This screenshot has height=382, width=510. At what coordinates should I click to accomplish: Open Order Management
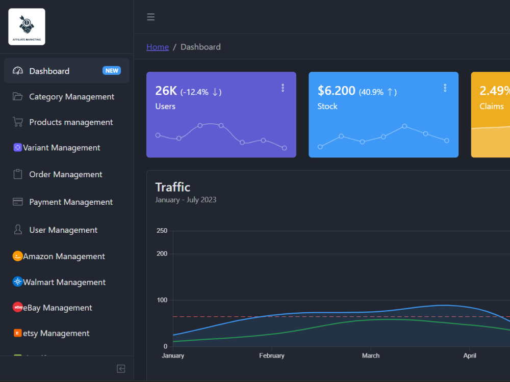point(67,174)
